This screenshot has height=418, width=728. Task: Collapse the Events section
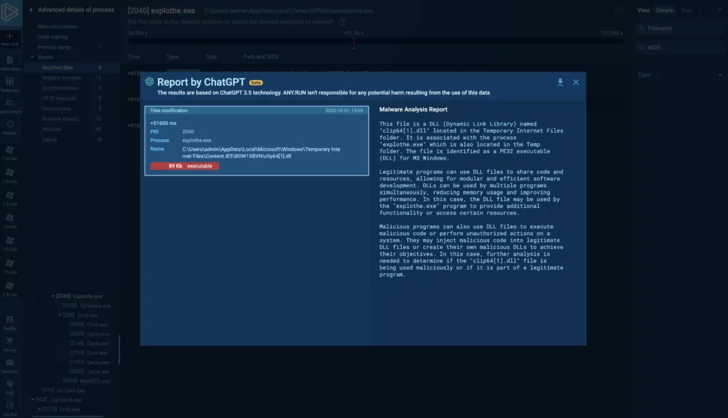32,57
